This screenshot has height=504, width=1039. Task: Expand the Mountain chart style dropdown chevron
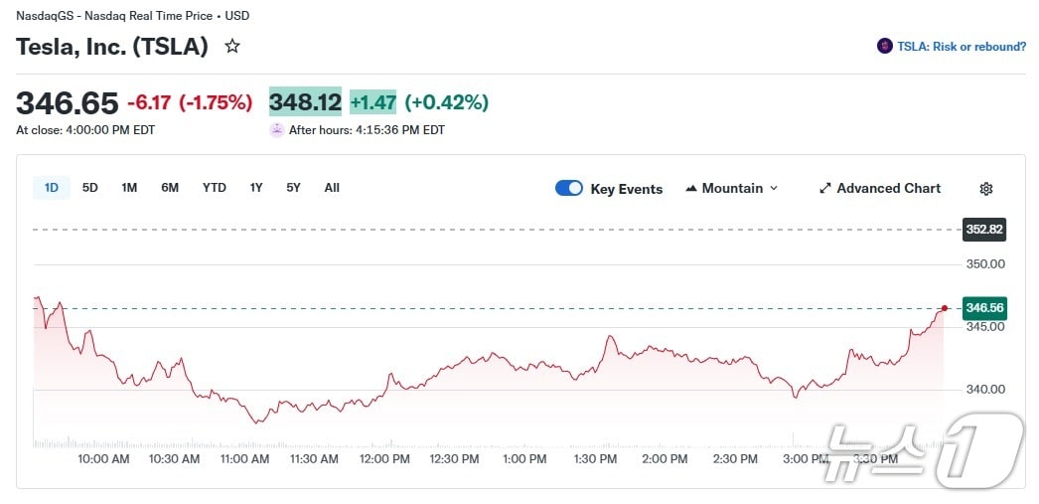[x=774, y=188]
